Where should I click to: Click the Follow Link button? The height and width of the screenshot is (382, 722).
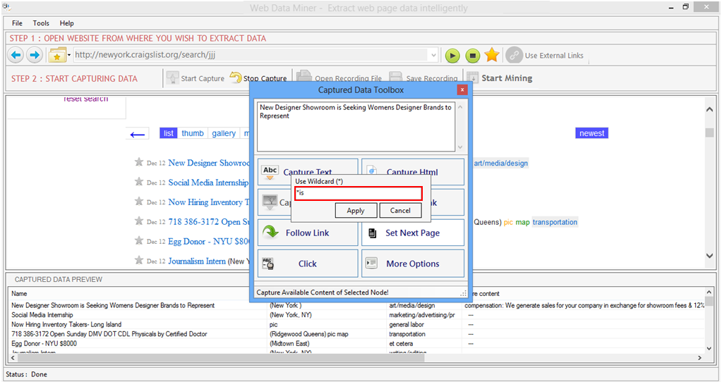(308, 233)
